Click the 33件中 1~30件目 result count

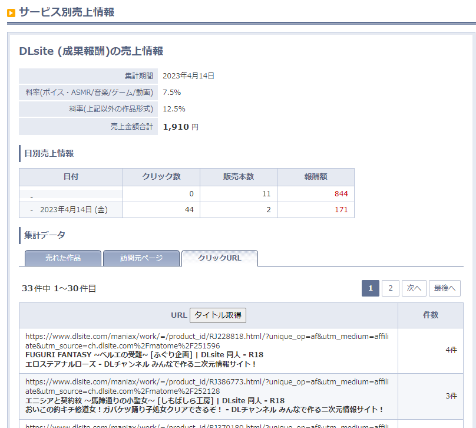point(59,288)
